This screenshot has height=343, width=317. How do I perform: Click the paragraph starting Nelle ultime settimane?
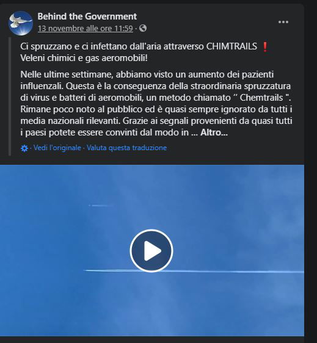[x=156, y=103]
